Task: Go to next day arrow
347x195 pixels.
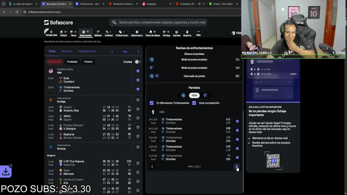Action: point(138,51)
